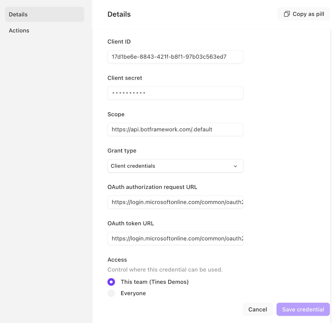
Task: Click the Access section label
Action: [x=117, y=260]
